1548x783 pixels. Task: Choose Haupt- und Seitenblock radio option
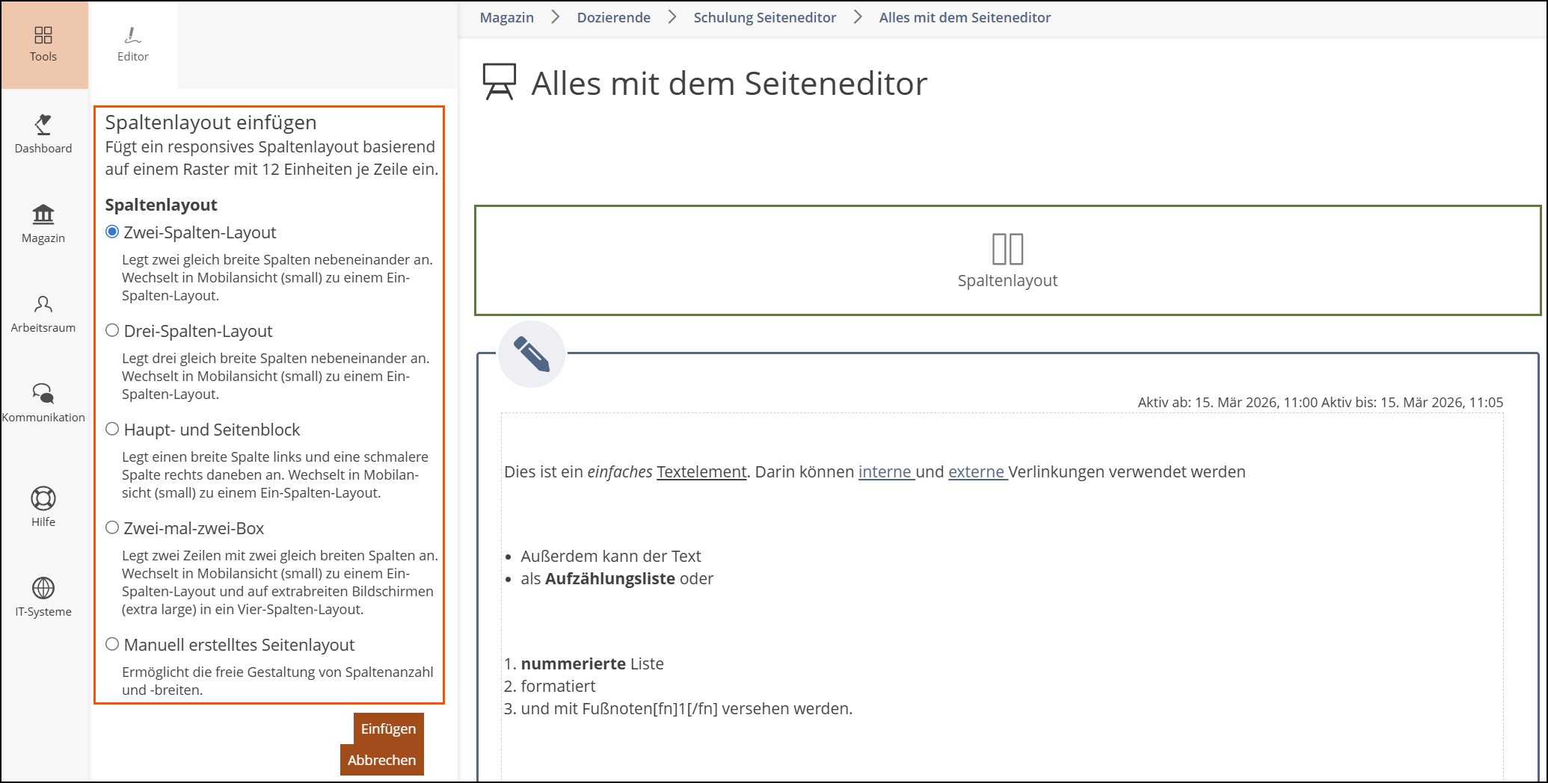coord(112,429)
